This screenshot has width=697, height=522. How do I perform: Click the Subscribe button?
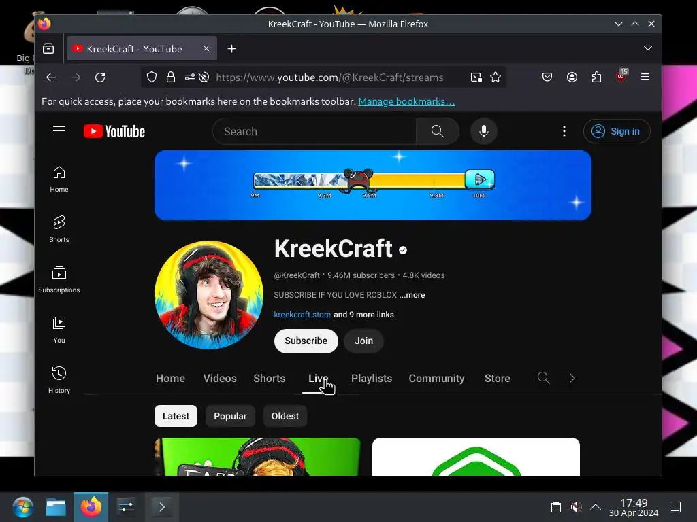(x=306, y=341)
